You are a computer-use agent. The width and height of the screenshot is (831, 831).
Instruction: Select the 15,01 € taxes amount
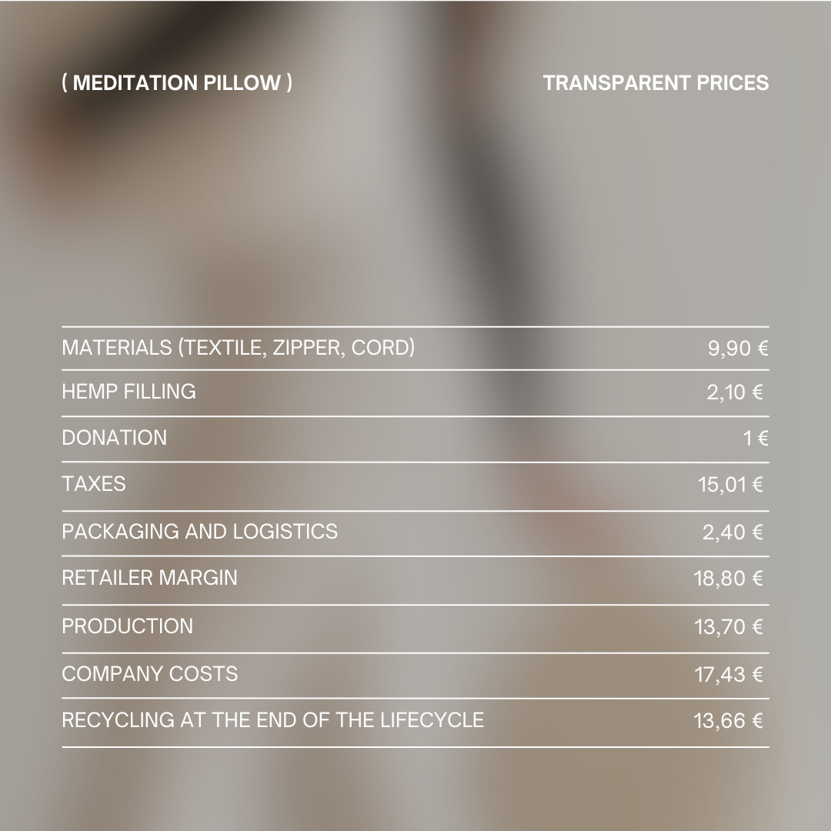pos(730,485)
